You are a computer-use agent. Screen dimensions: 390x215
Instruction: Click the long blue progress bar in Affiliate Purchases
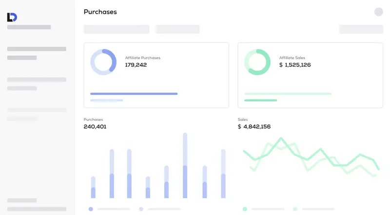pos(134,94)
